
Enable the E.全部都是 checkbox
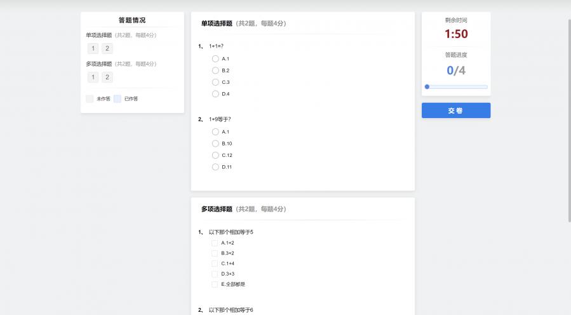[215, 284]
